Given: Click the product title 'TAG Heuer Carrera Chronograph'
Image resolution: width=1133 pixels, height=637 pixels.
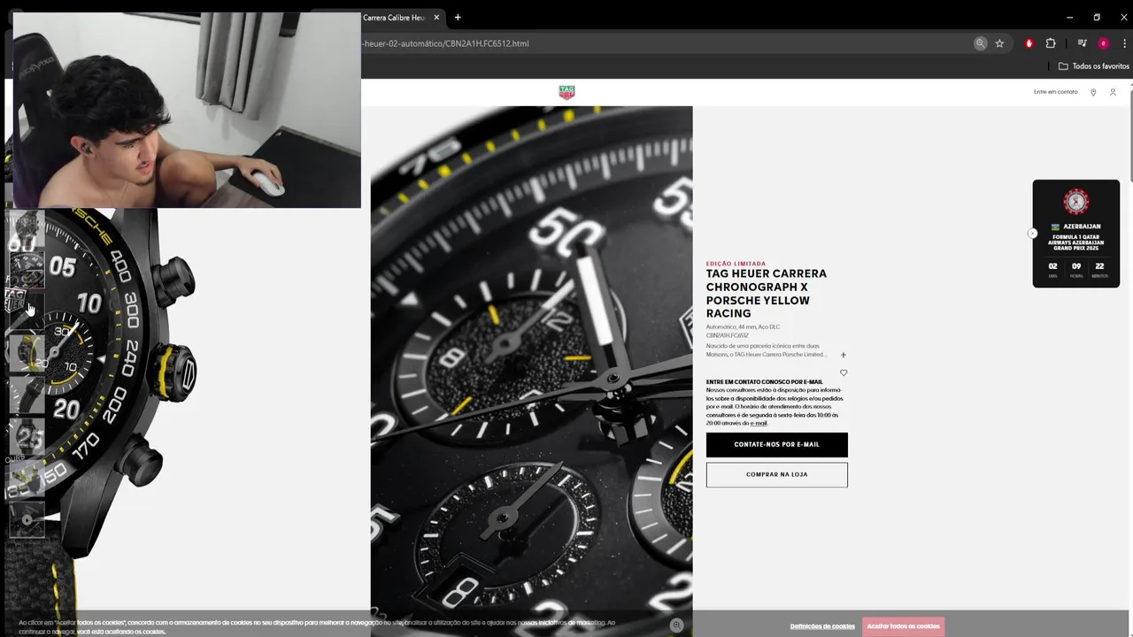Looking at the screenshot, I should click(x=767, y=293).
